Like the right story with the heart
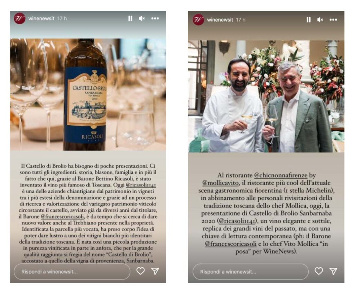354x291 pixels. [319, 271]
